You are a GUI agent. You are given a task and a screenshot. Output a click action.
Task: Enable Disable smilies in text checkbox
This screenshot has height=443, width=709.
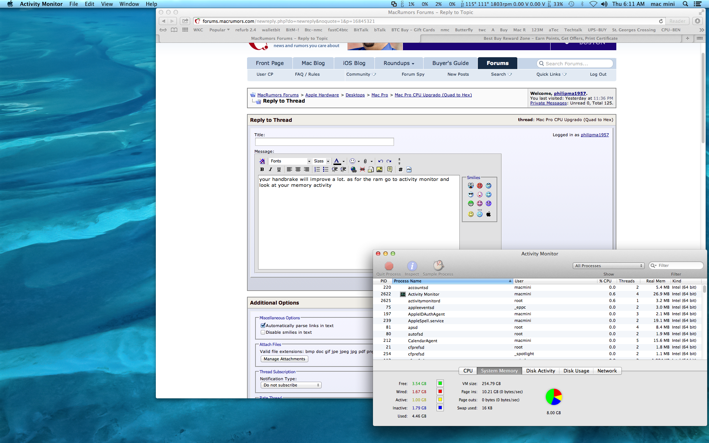pos(263,332)
